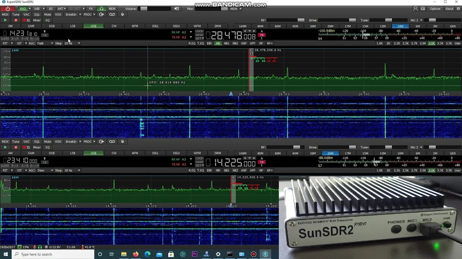Expand the RX2 dropdown arrow
Viewport: 462px width, 259px height.
[30, 9]
